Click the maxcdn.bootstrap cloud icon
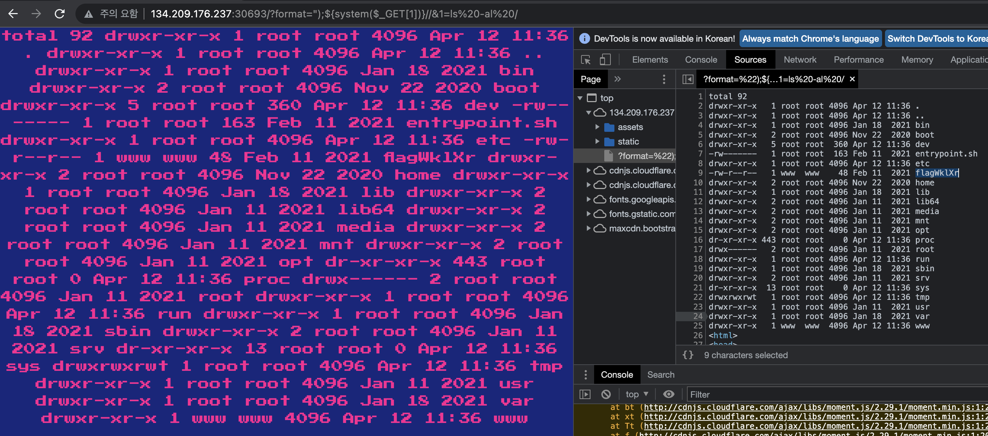This screenshot has width=988, height=436. (x=600, y=229)
